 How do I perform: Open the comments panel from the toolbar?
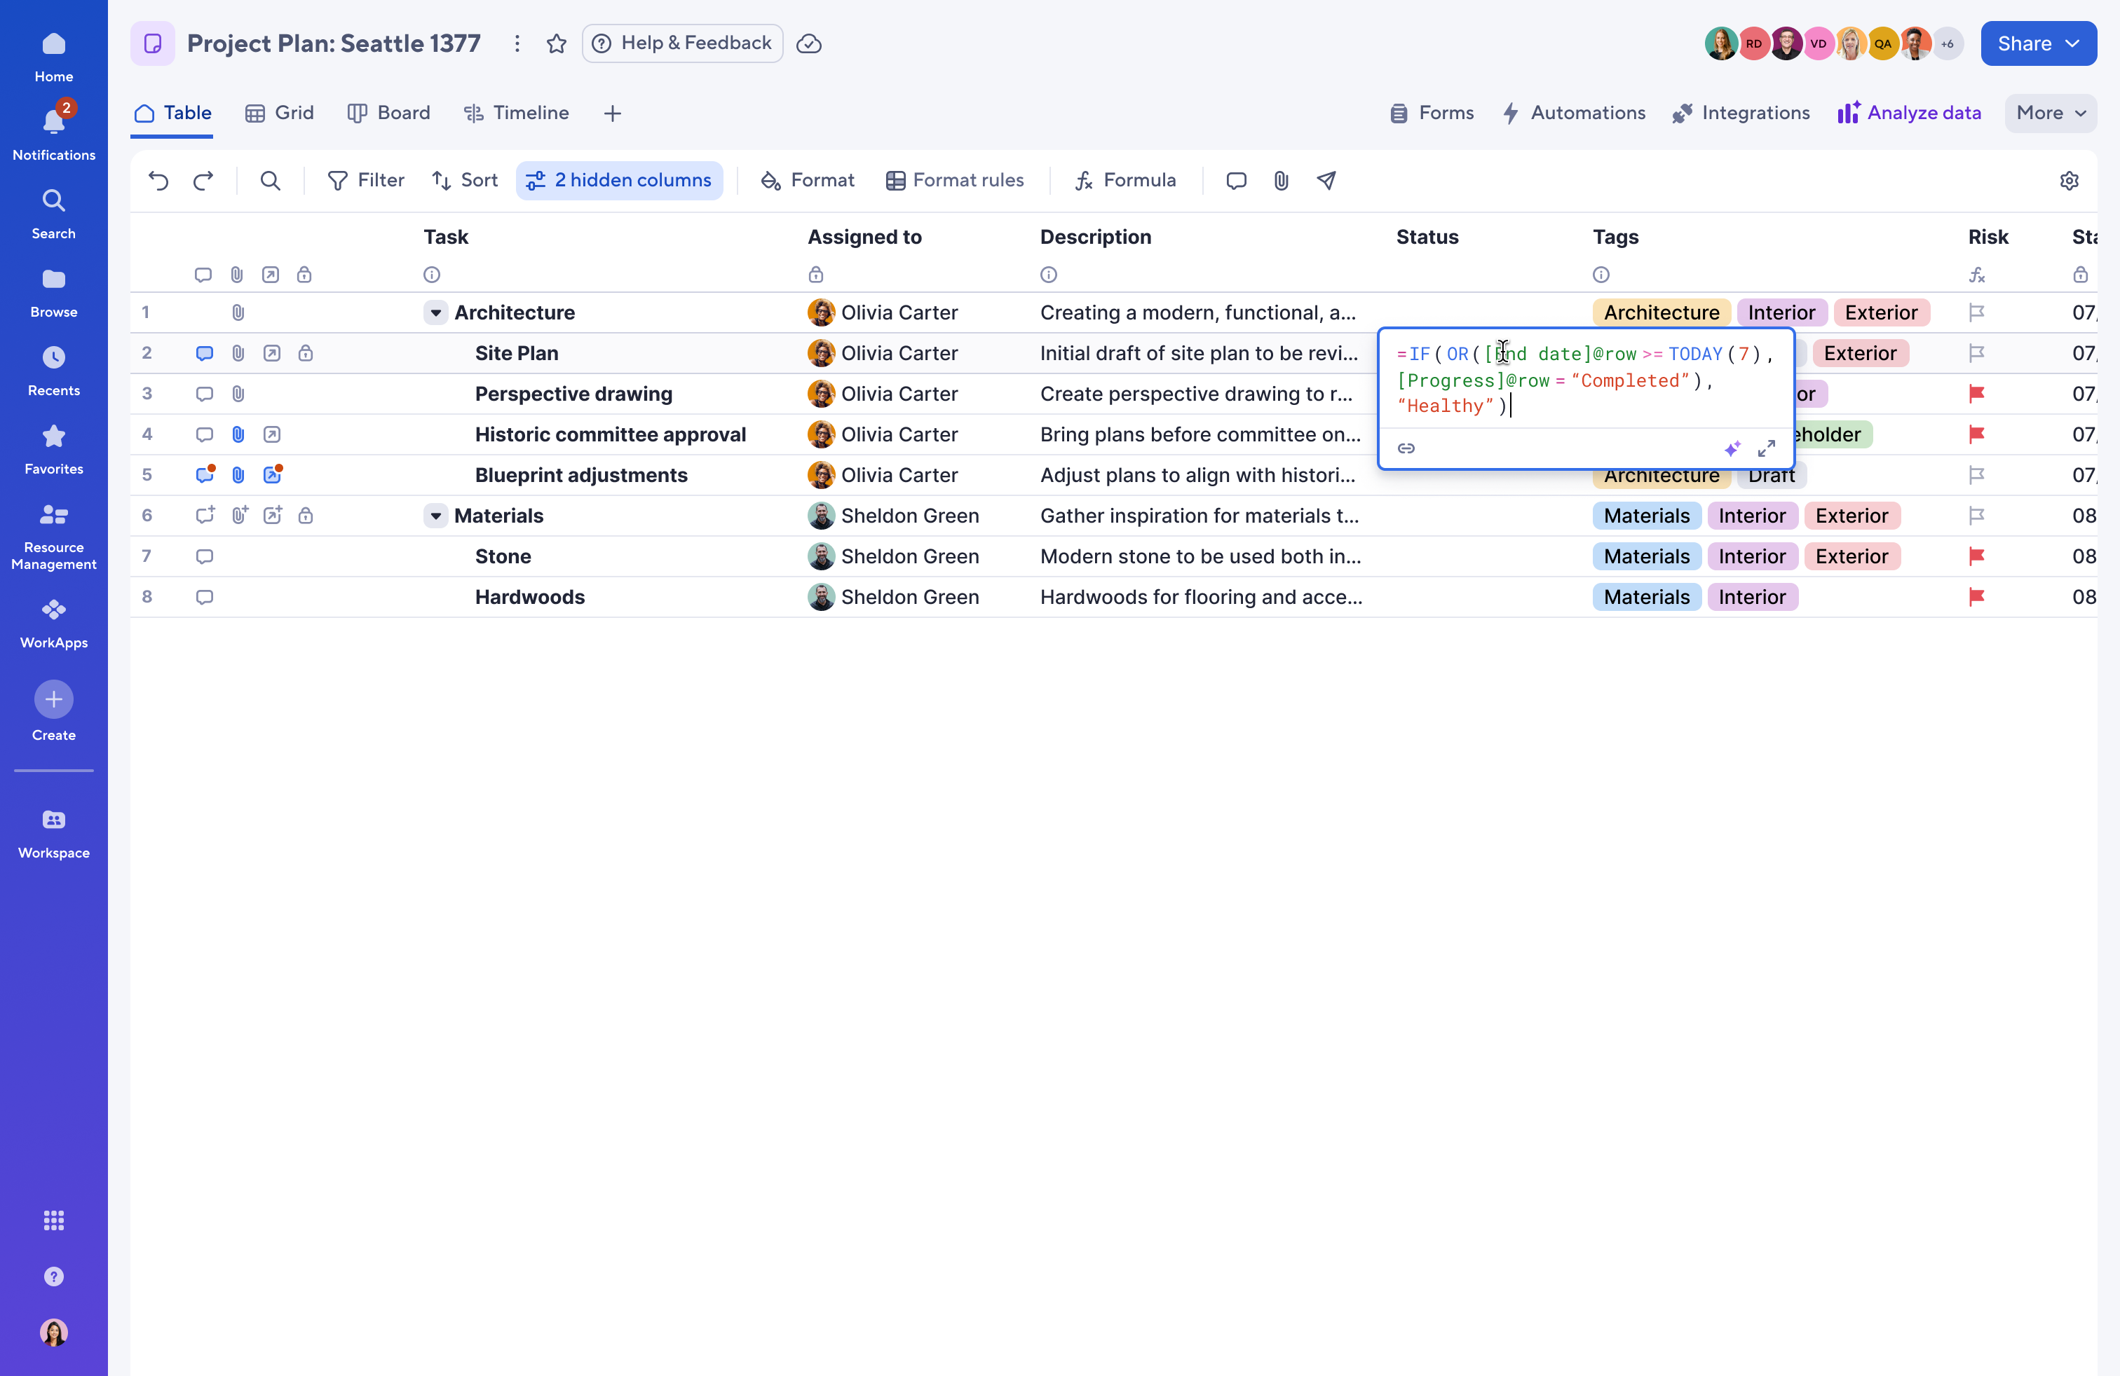pyautogui.click(x=1235, y=181)
